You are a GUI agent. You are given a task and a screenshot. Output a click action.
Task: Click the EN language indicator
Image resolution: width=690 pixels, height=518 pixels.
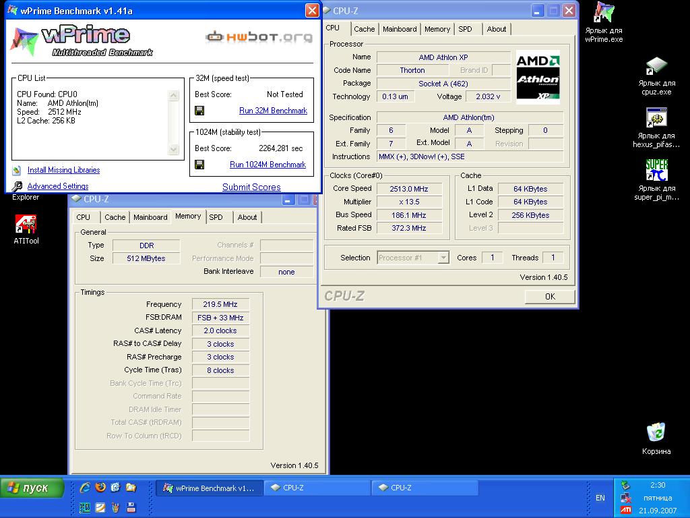600,498
